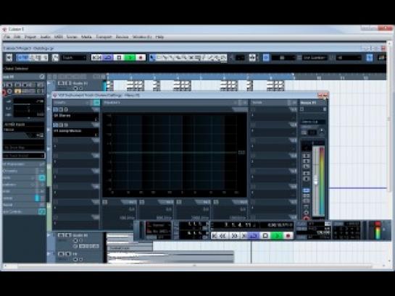Click the color selector icon at toolbar end

[382, 58]
